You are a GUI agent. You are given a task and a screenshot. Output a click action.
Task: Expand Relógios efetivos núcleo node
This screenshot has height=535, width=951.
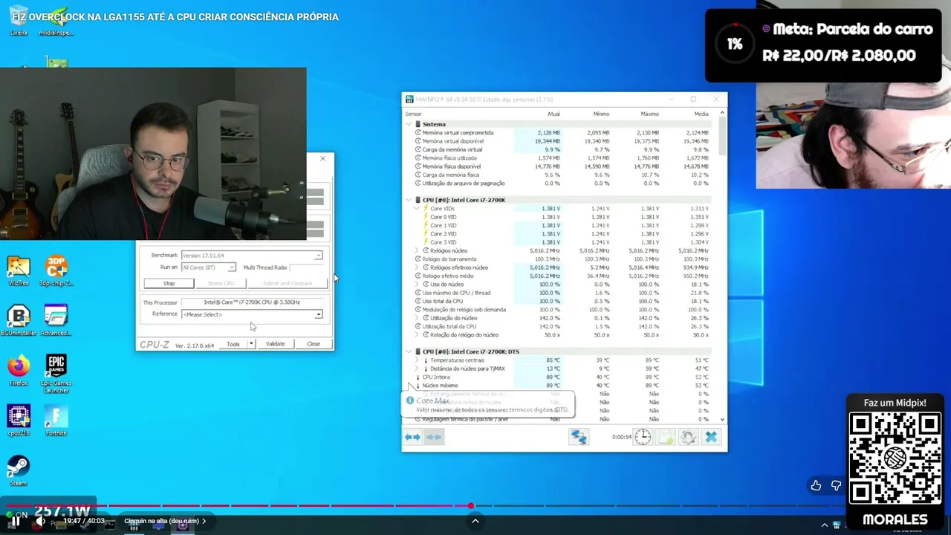pyautogui.click(x=417, y=267)
